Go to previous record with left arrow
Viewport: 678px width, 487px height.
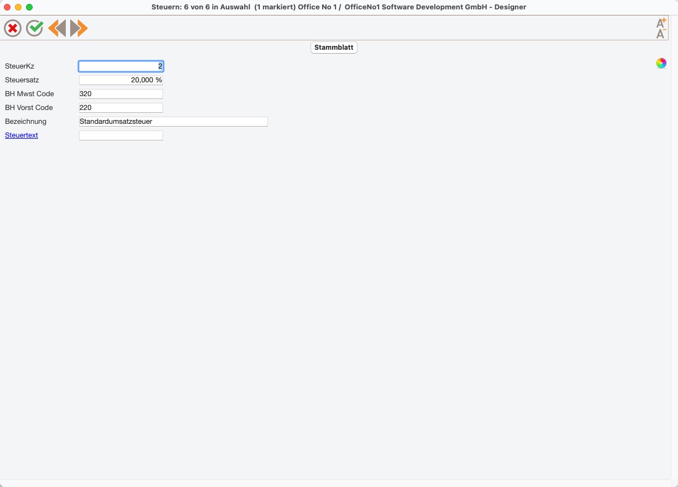pyautogui.click(x=57, y=28)
